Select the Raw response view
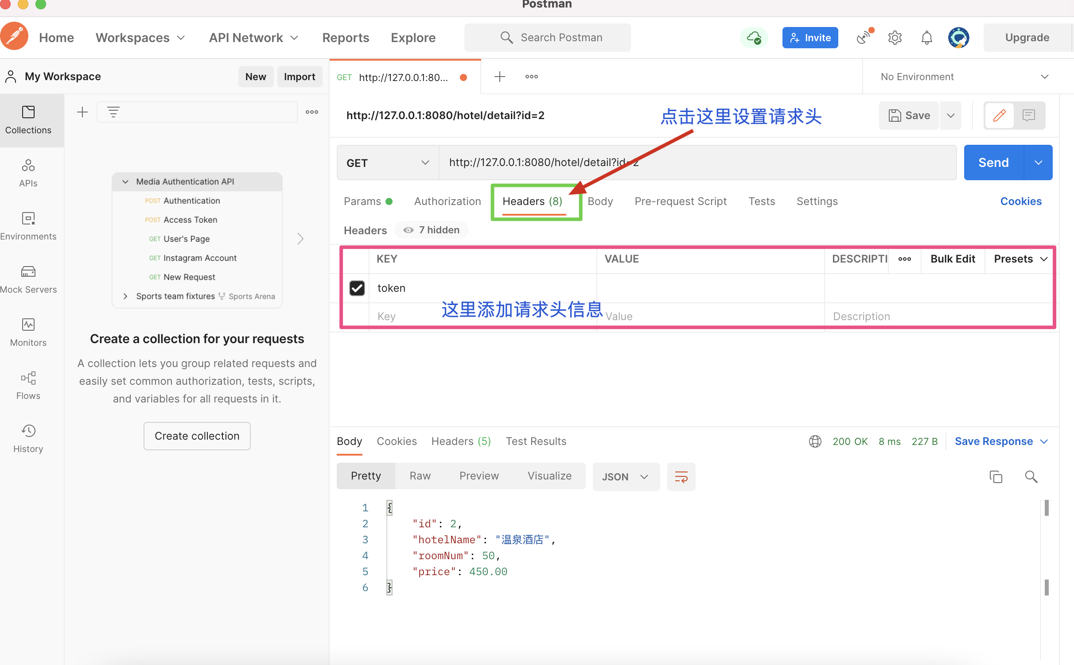 click(420, 476)
